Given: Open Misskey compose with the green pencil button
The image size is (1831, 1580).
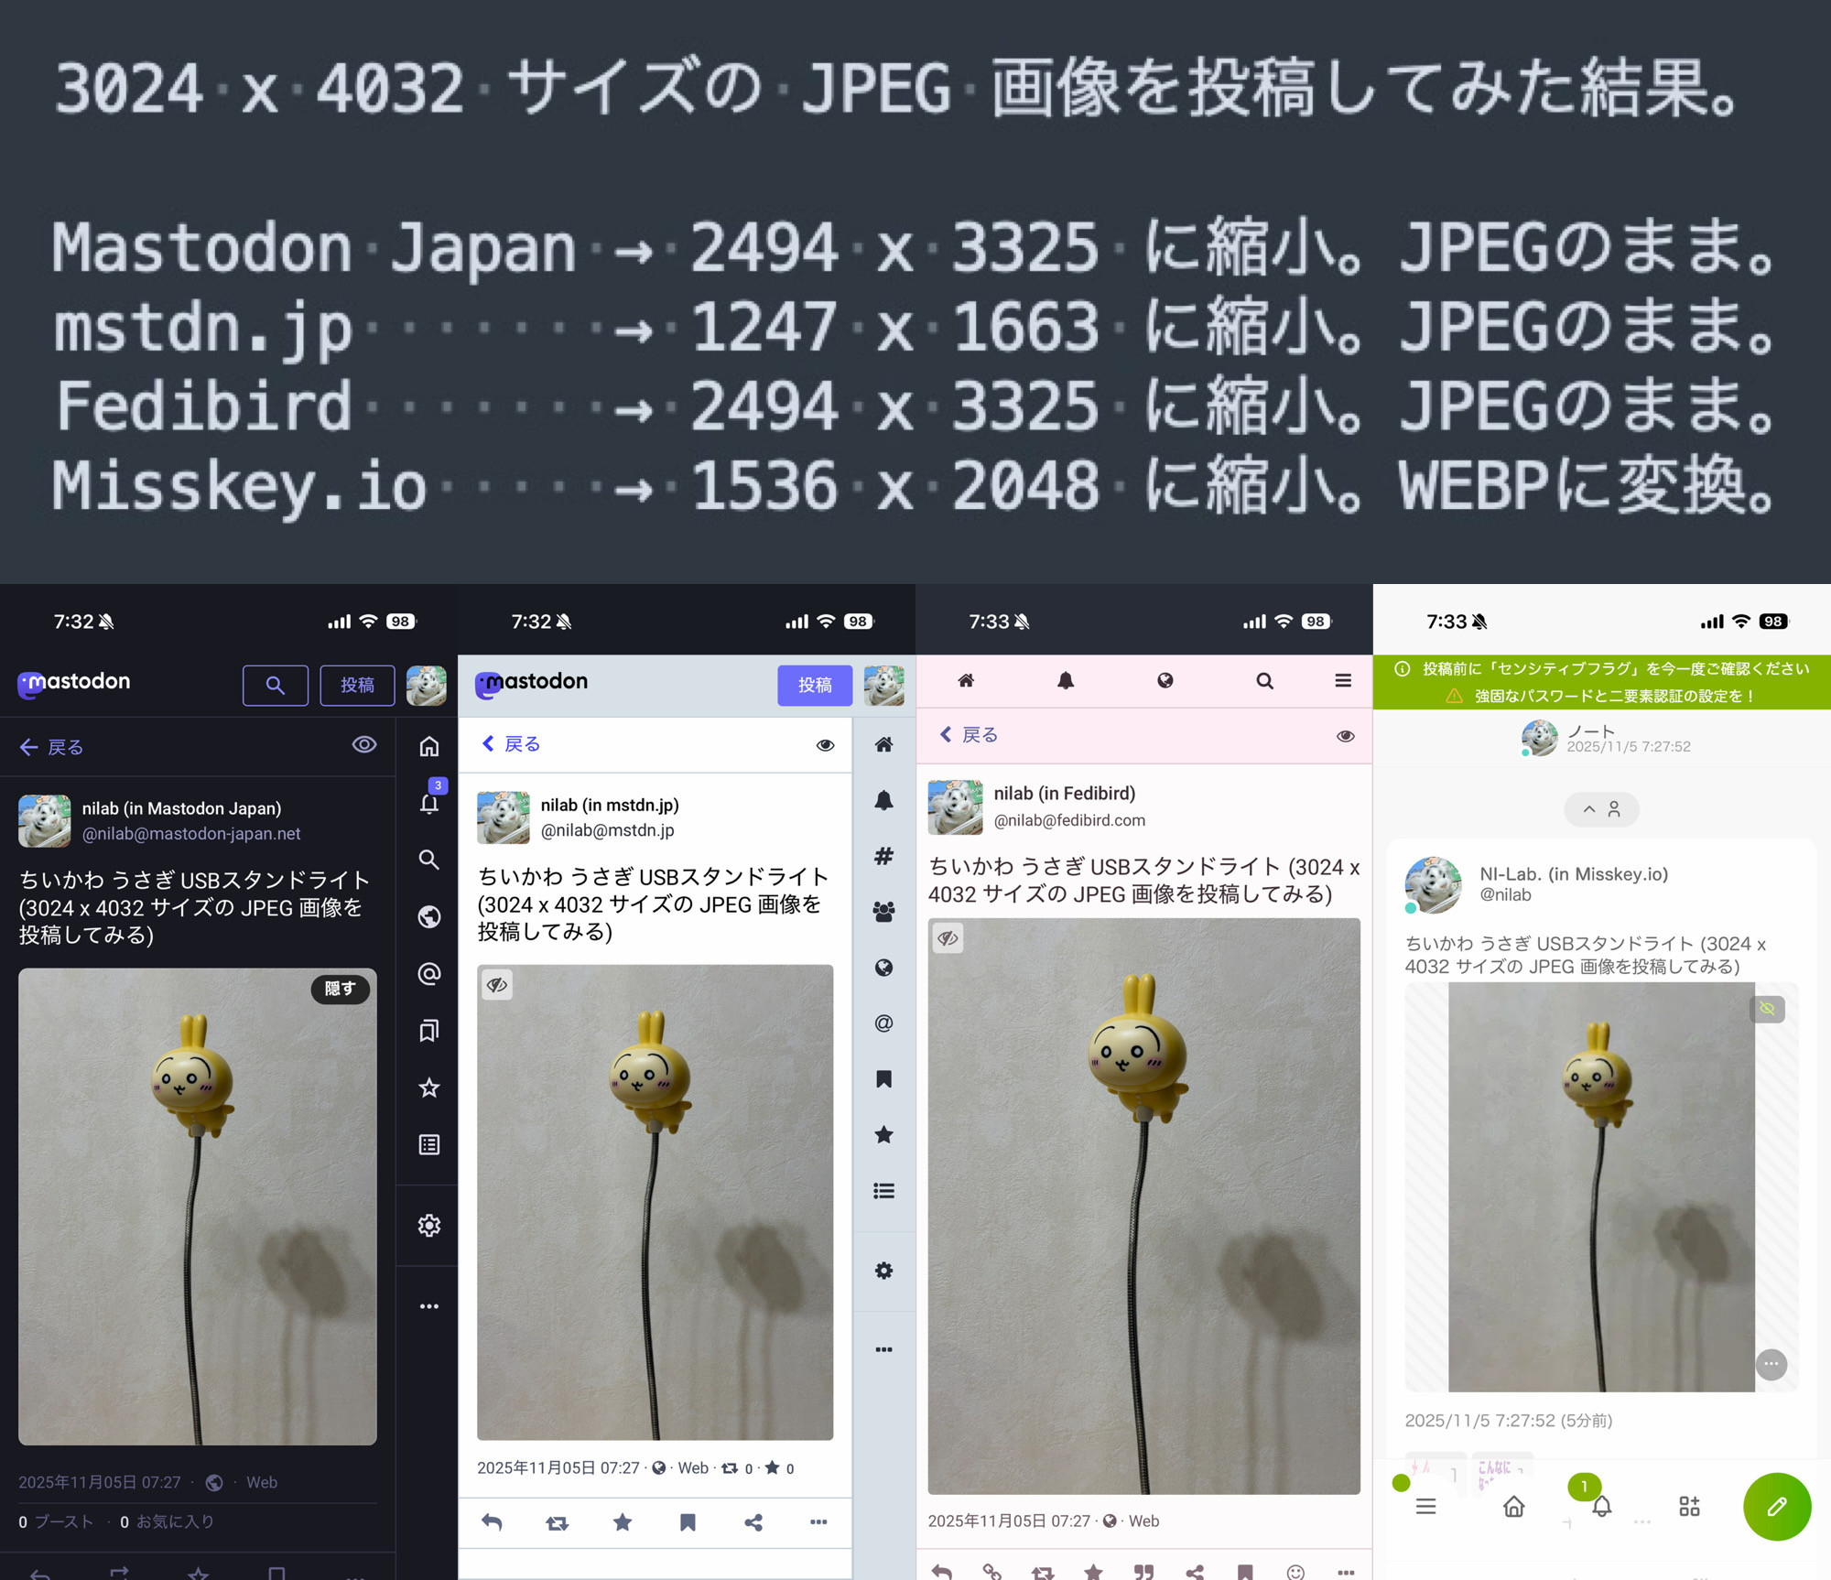Looking at the screenshot, I should [x=1776, y=1507].
